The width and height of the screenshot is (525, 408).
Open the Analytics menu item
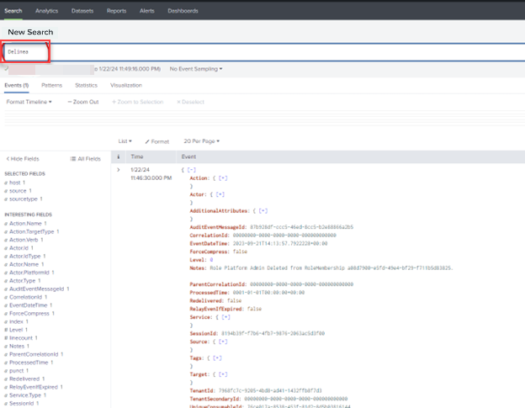tap(47, 11)
